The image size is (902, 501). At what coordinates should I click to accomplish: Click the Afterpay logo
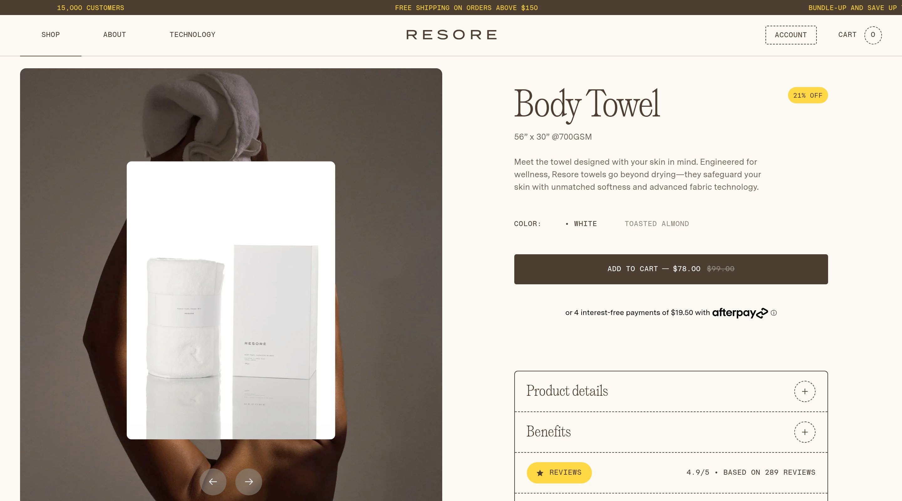pyautogui.click(x=740, y=312)
